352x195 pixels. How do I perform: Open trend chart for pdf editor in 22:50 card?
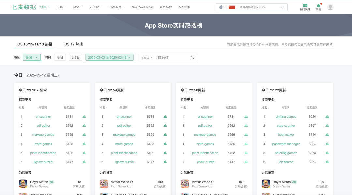246,126
